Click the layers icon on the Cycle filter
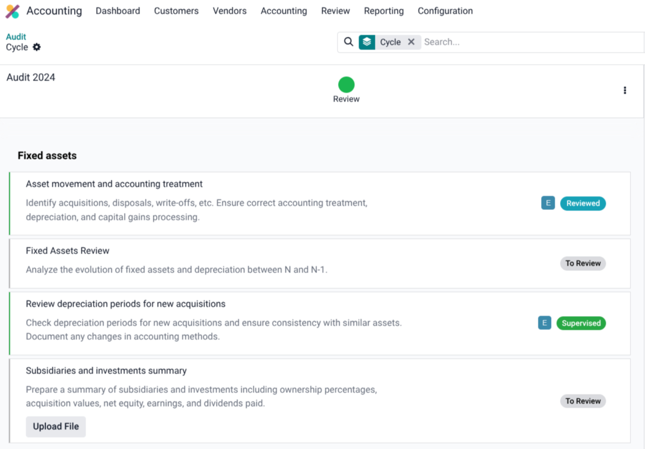Viewport: 645px width, 449px height. click(366, 42)
